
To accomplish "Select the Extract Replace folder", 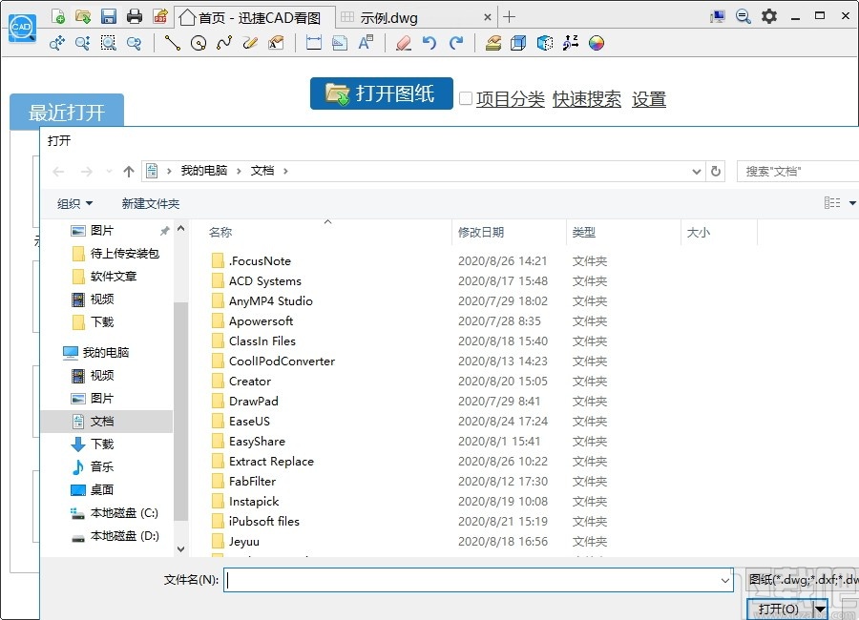I will pyautogui.click(x=271, y=461).
